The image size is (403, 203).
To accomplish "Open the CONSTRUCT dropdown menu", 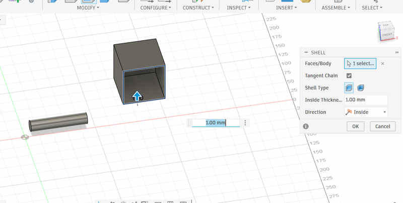I will 198,8.
